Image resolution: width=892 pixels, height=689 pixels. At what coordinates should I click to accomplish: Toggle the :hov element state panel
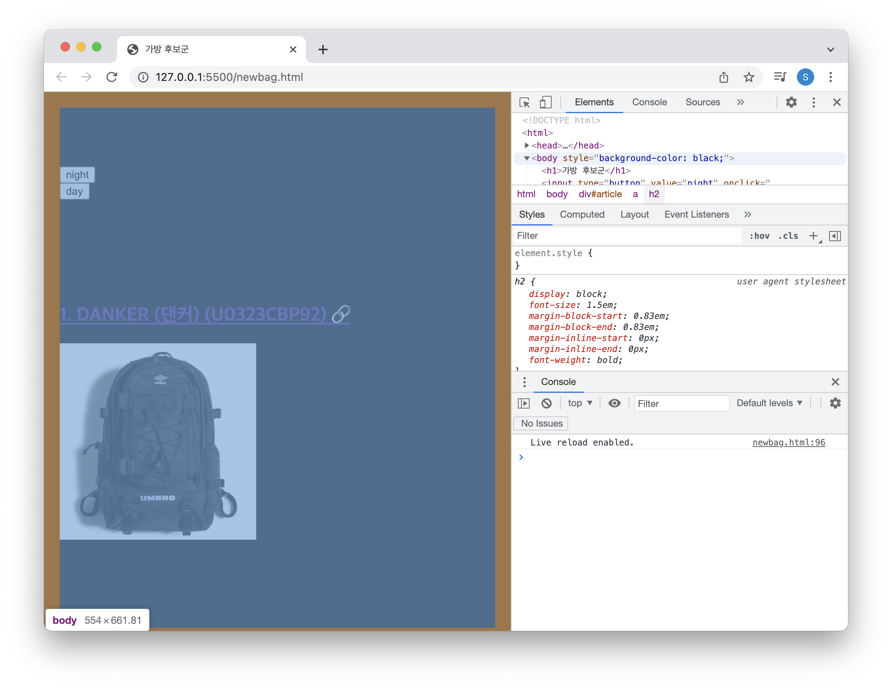759,236
